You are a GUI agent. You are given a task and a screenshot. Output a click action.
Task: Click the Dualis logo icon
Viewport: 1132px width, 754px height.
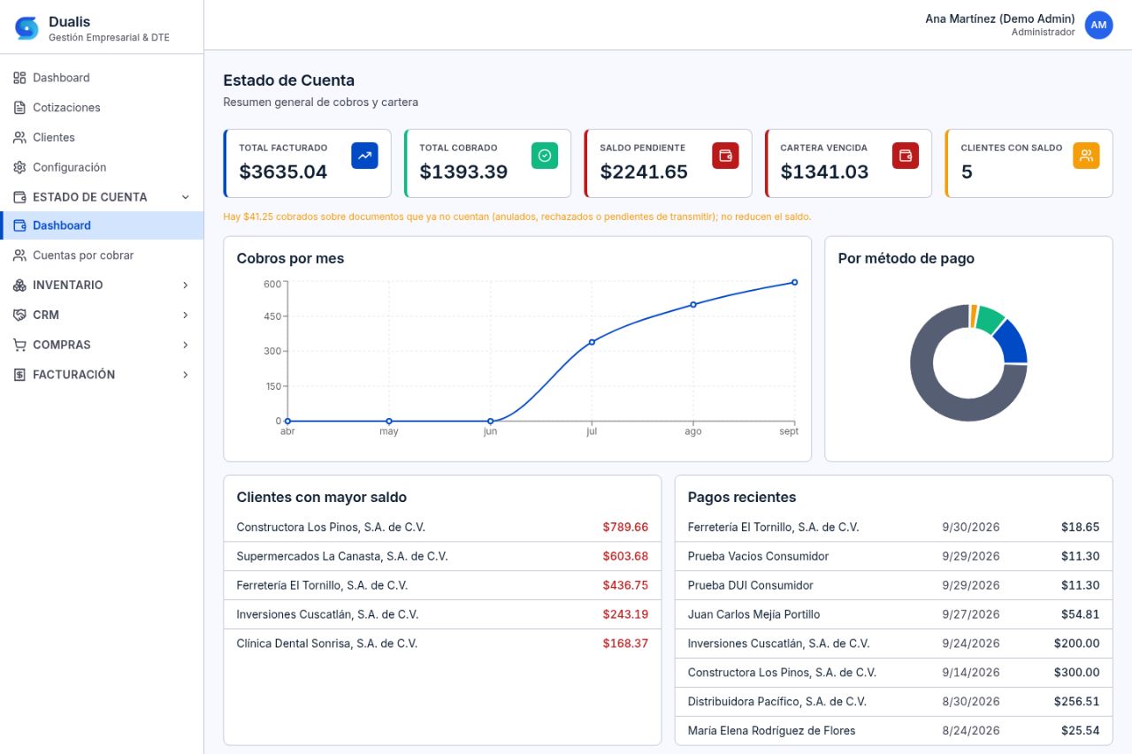pyautogui.click(x=27, y=28)
